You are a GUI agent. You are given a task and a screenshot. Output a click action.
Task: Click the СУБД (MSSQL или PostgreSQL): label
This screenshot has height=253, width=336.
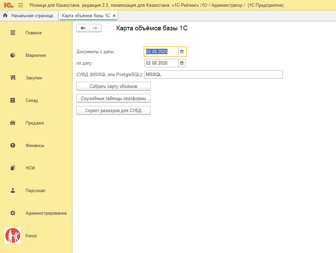110,75
